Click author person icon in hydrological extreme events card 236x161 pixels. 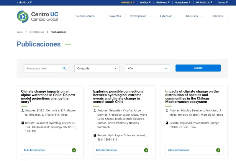coord(95,110)
